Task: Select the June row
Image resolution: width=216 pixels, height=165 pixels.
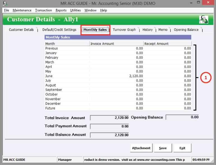Action: [x=118, y=76]
